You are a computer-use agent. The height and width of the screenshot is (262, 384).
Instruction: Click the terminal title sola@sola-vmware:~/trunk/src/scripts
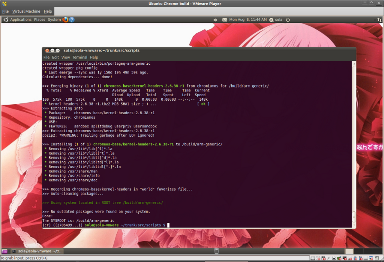(101, 50)
